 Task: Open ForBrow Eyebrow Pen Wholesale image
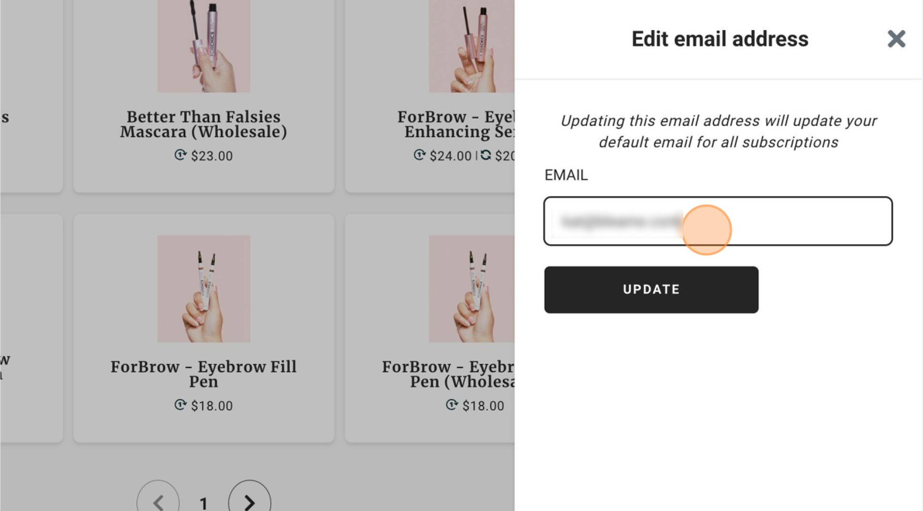click(471, 289)
